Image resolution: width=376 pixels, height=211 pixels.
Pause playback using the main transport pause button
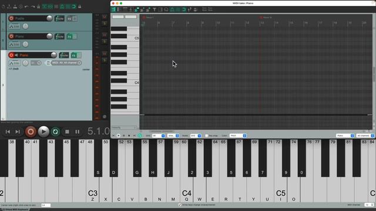77,131
